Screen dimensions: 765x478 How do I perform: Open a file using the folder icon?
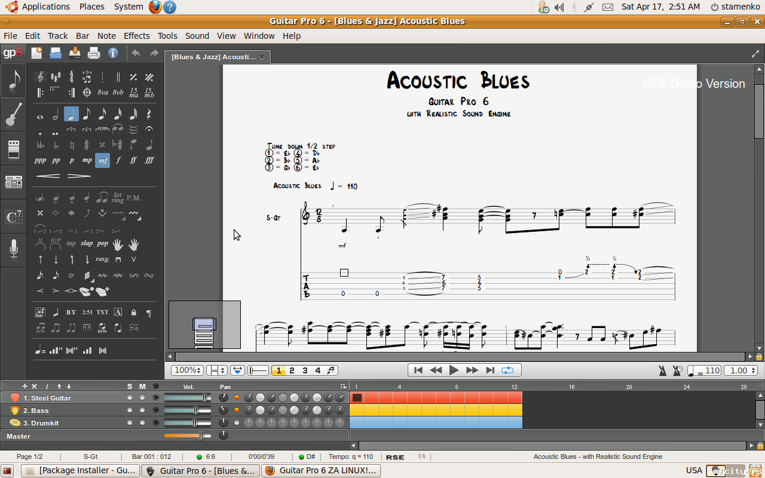pos(56,53)
